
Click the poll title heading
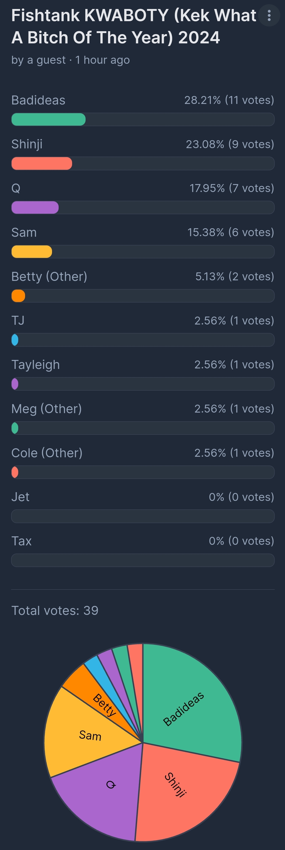[133, 26]
